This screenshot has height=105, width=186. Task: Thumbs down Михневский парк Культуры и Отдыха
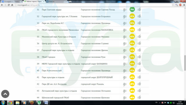coord(125,37)
